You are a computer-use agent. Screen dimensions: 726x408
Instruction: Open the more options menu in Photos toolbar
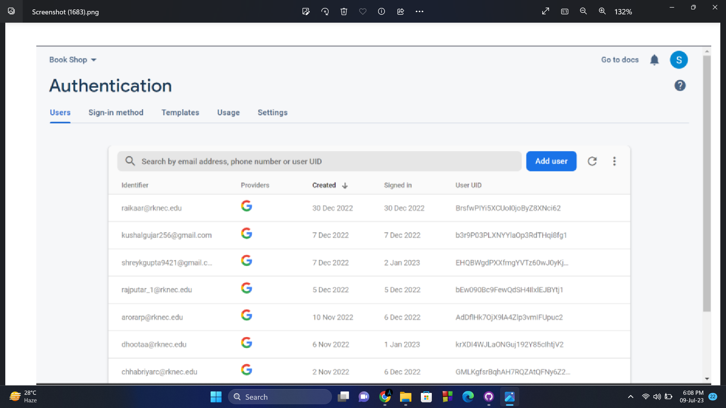[420, 11]
